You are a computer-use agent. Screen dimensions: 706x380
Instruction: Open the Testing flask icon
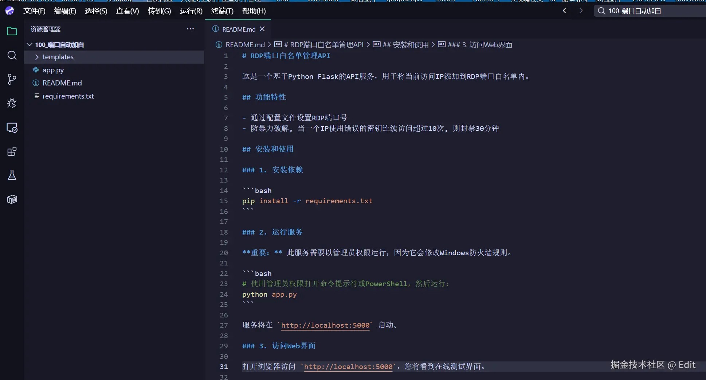(12, 176)
